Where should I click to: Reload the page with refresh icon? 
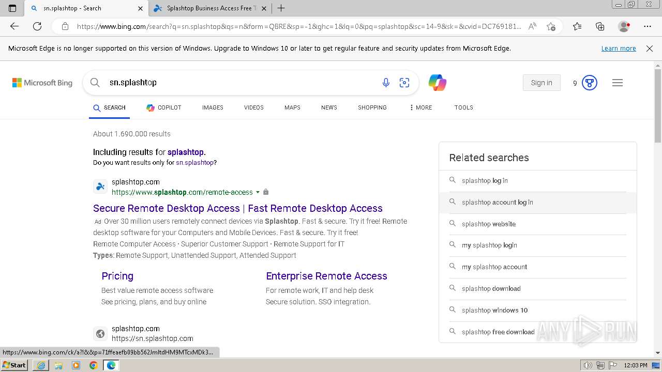coord(37,26)
